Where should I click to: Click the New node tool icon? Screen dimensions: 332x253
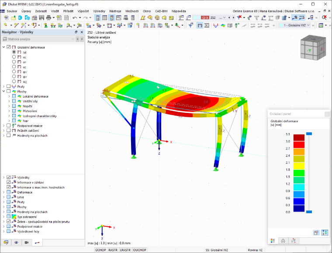coord(6,25)
